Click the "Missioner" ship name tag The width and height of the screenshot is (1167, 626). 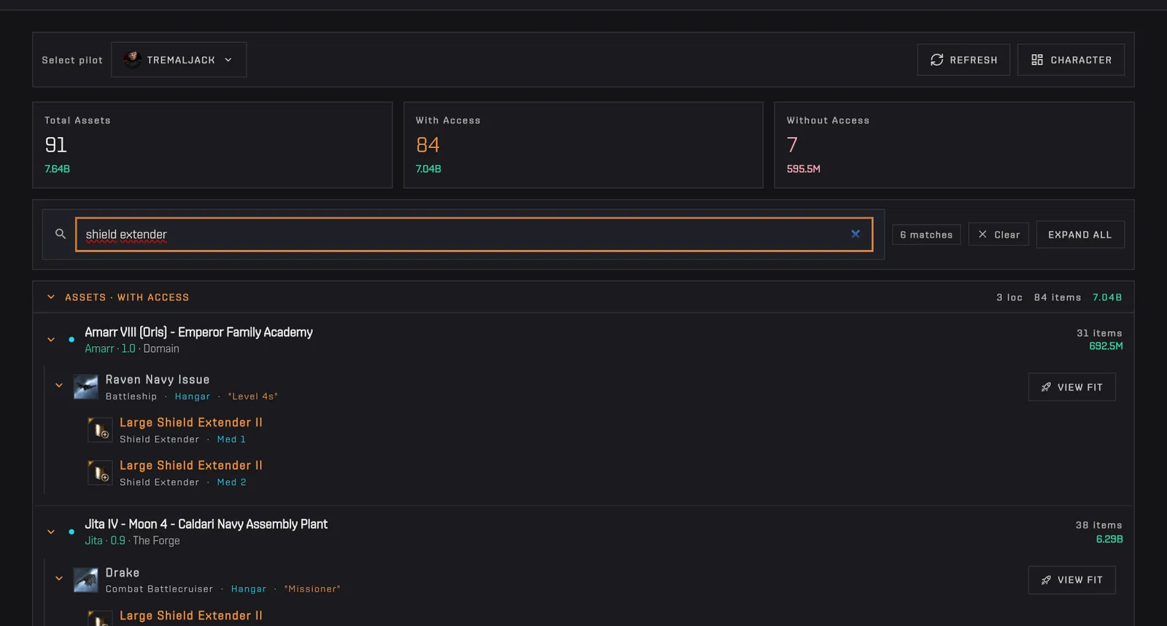pyautogui.click(x=312, y=589)
